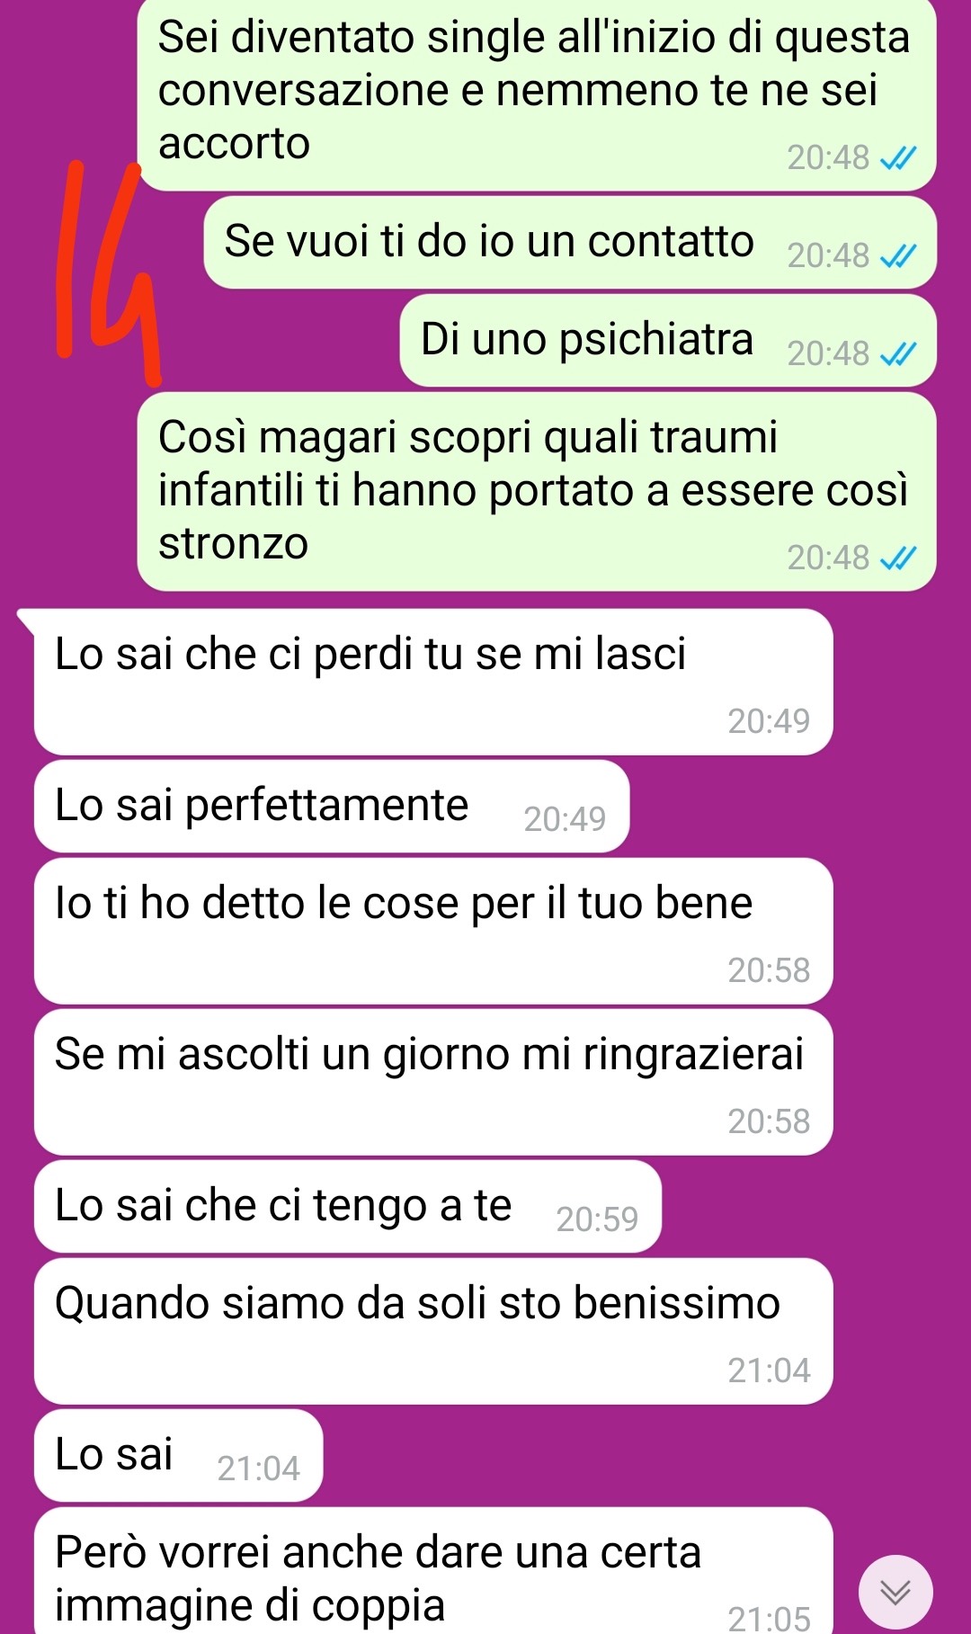The image size is (971, 1634).
Task: Select the 'Lo sai che ci tengo a te' message
Action: click(348, 1207)
